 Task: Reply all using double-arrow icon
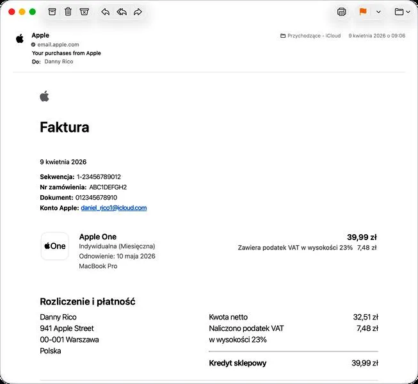(122, 12)
